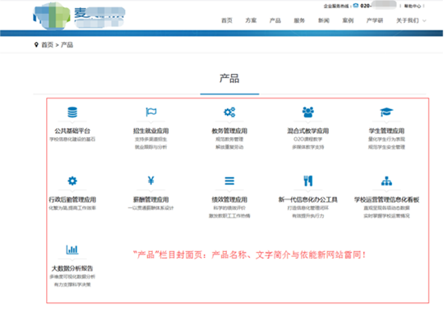Click the 新一代信息化办公工具 fork knife icon

pyautogui.click(x=308, y=181)
